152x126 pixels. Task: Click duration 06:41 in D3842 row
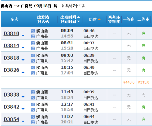pyautogui.click(x=89, y=104)
